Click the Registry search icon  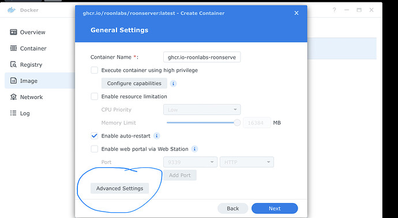(x=13, y=64)
